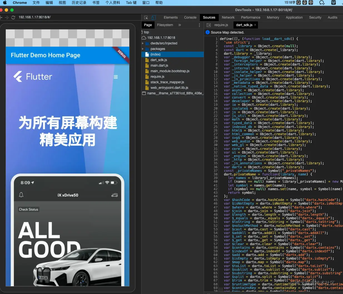Select the top frame node
Viewport: 343px width, 294px height.
(146, 32)
